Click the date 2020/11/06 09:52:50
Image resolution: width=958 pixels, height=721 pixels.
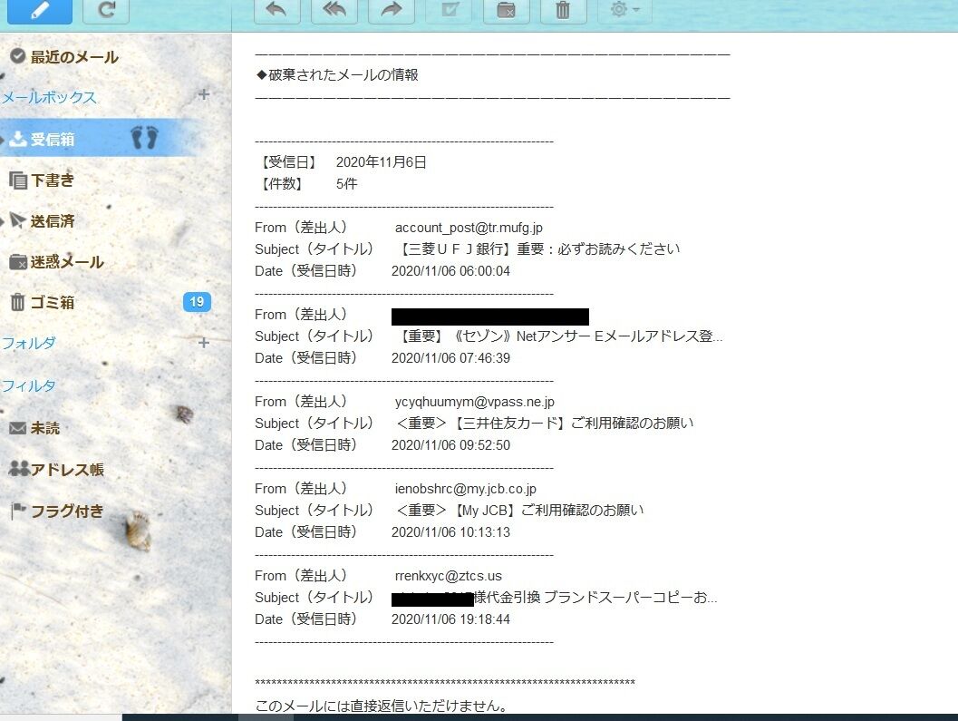tap(450, 445)
